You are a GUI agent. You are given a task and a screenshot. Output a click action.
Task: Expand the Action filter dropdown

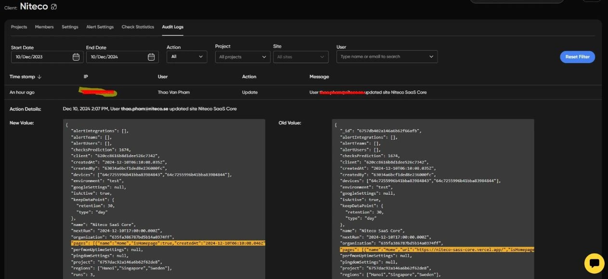click(187, 57)
